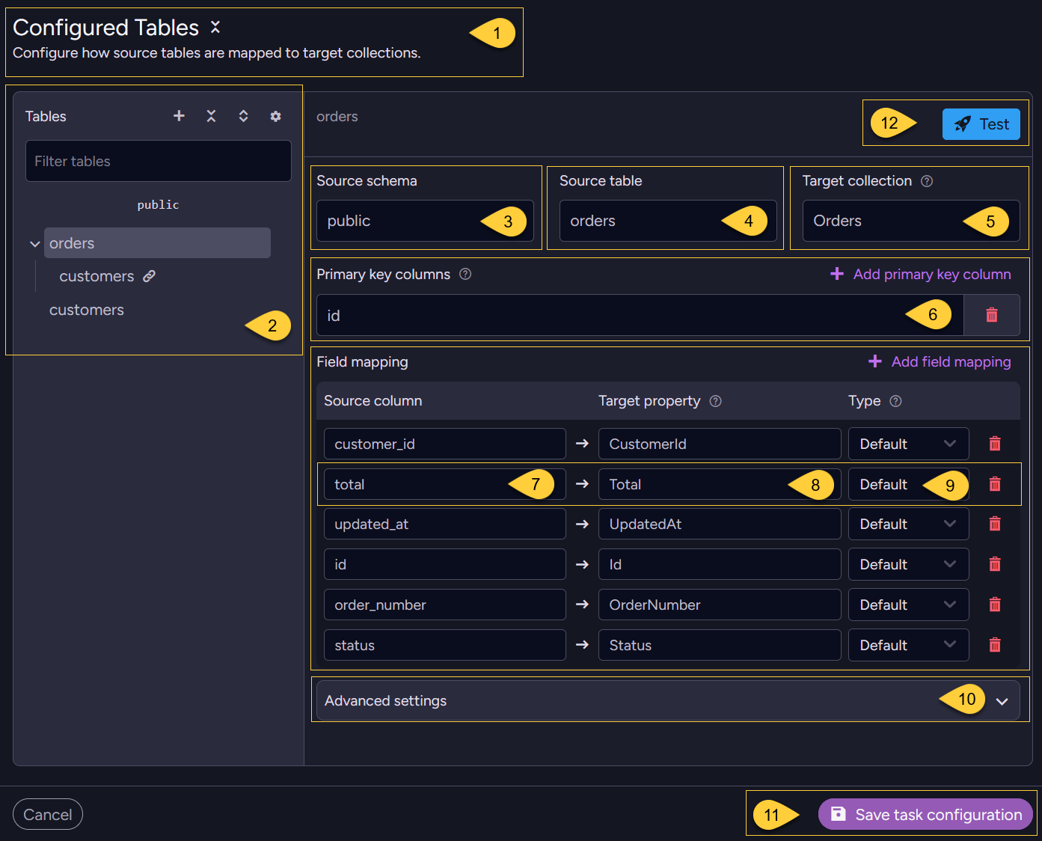Viewport: 1042px width, 841px height.
Task: Click the Cancel button
Action: tap(48, 814)
